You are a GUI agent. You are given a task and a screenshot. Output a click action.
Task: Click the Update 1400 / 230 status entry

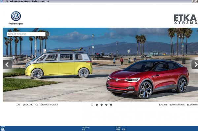pyautogui.click(x=120, y=128)
